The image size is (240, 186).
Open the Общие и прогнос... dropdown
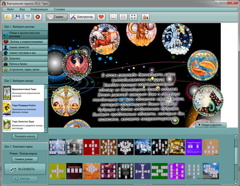tap(211, 125)
